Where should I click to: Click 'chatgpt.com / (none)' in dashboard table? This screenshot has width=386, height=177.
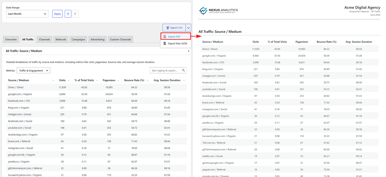click(20, 114)
